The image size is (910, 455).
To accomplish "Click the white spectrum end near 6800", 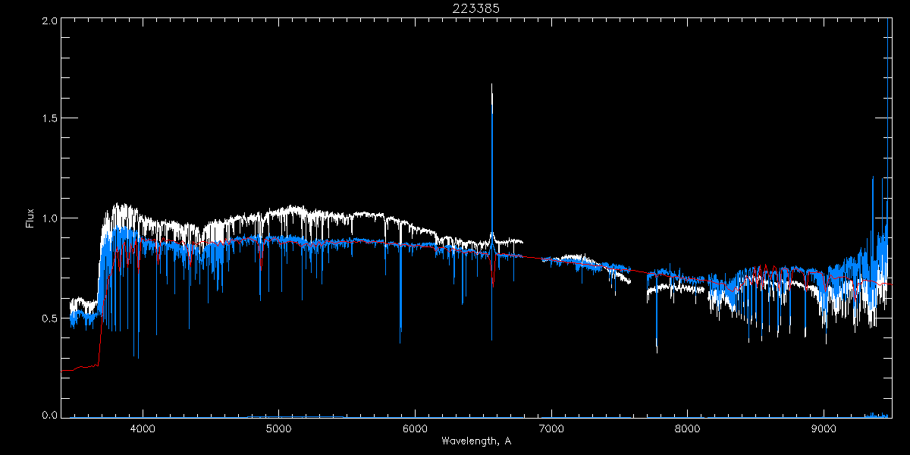I will (522, 241).
